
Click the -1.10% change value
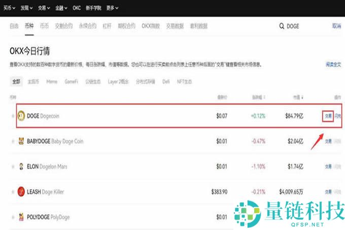coord(258,167)
